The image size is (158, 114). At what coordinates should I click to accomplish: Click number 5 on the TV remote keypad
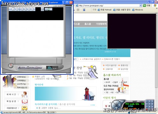click(149, 104)
